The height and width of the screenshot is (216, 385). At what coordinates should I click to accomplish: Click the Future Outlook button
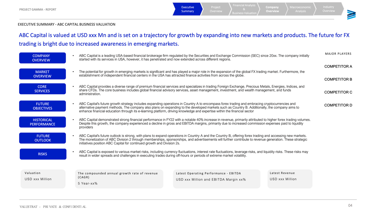[x=42, y=138]
